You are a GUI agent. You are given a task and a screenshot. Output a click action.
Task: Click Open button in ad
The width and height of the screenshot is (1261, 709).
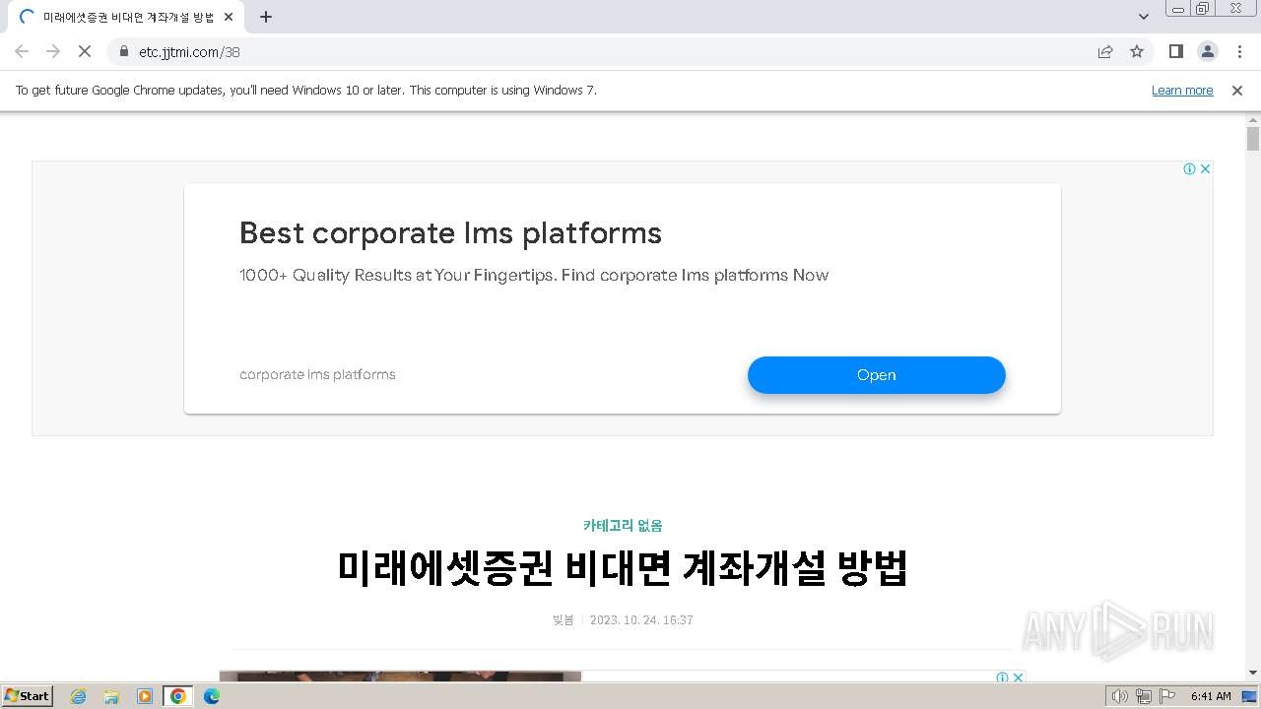[877, 375]
